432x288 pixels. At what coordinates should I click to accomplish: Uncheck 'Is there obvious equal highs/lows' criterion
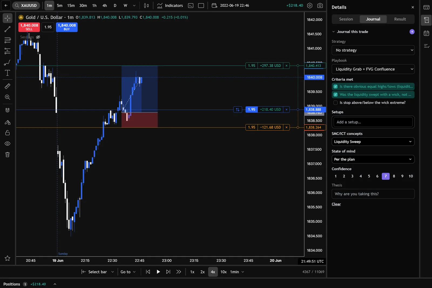pyautogui.click(x=336, y=87)
